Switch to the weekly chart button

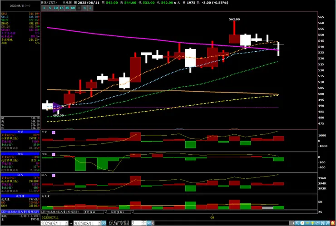click(85, 8)
